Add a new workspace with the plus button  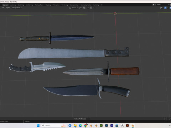tap(101, 5)
